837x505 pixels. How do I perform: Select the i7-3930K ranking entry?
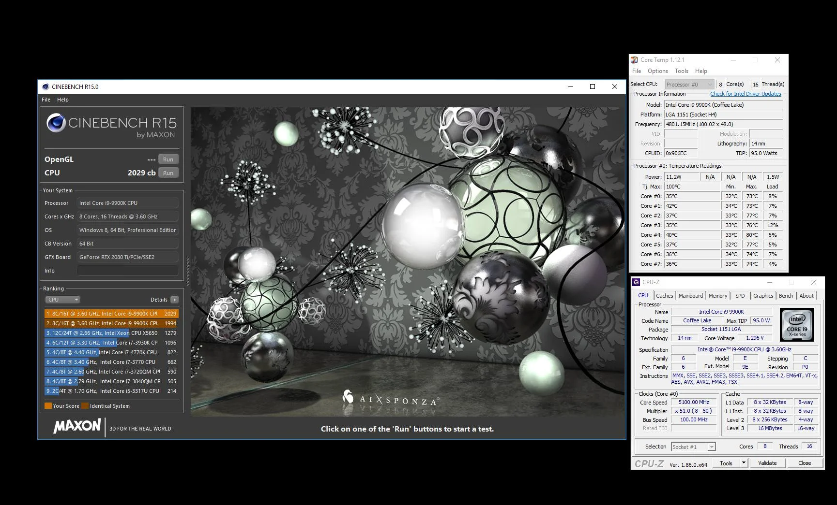click(x=111, y=343)
